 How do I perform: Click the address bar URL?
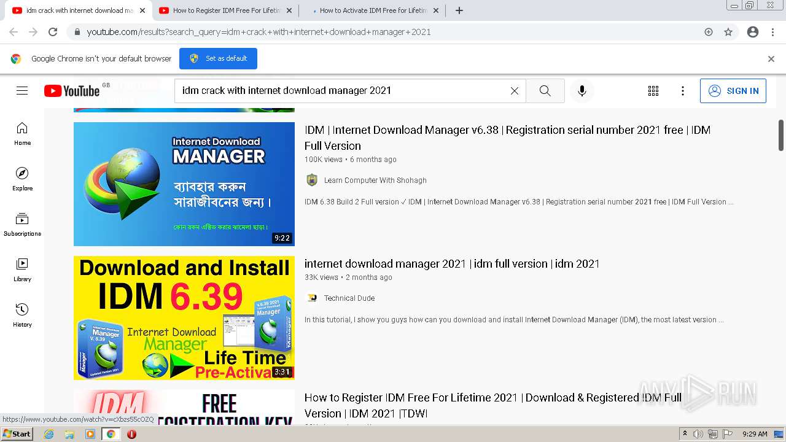259,32
